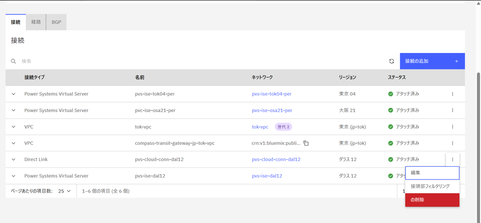Viewport: 481px width, 223px height.
Task: Switch to the BGP tab
Action: point(56,22)
